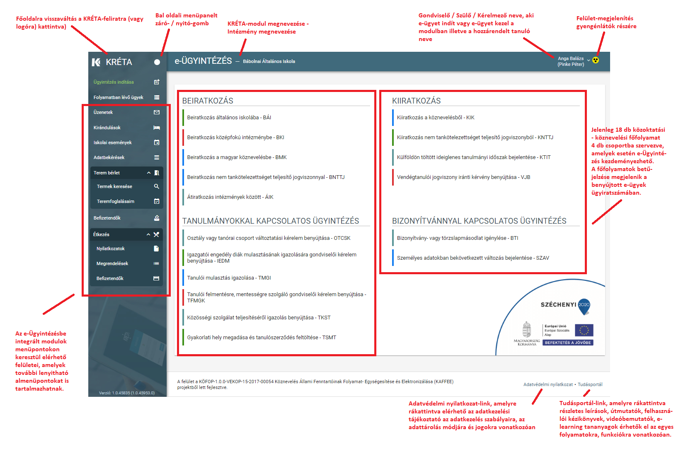Click the accessibility icon for visually impaired
693x454 pixels.
(596, 60)
